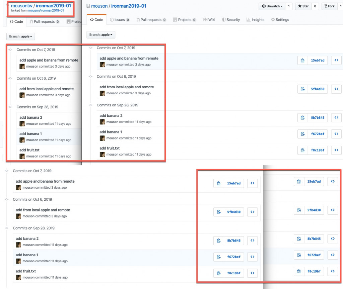Click mouson author name on lower 'add fruit.txt'
343x289 pixels.
click(x=29, y=277)
